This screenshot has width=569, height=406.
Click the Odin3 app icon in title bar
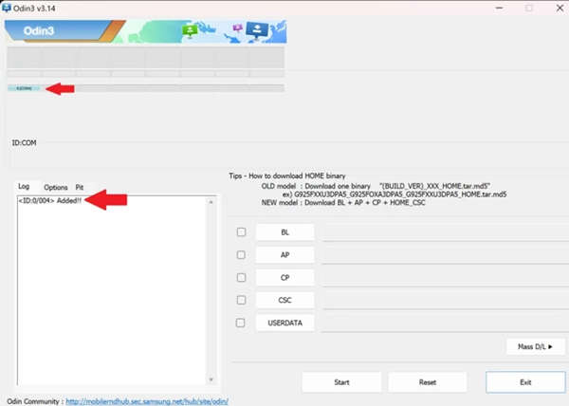pyautogui.click(x=7, y=8)
